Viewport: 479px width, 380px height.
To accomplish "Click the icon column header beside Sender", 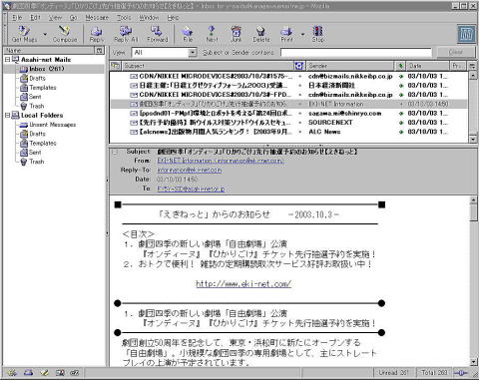I will point(299,66).
